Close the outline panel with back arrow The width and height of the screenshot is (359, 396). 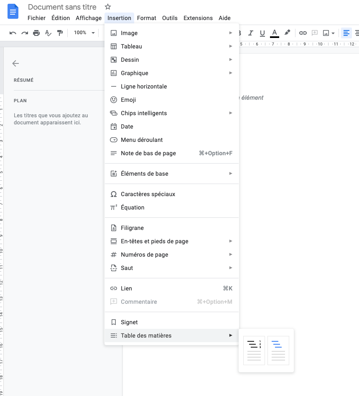[x=16, y=63]
